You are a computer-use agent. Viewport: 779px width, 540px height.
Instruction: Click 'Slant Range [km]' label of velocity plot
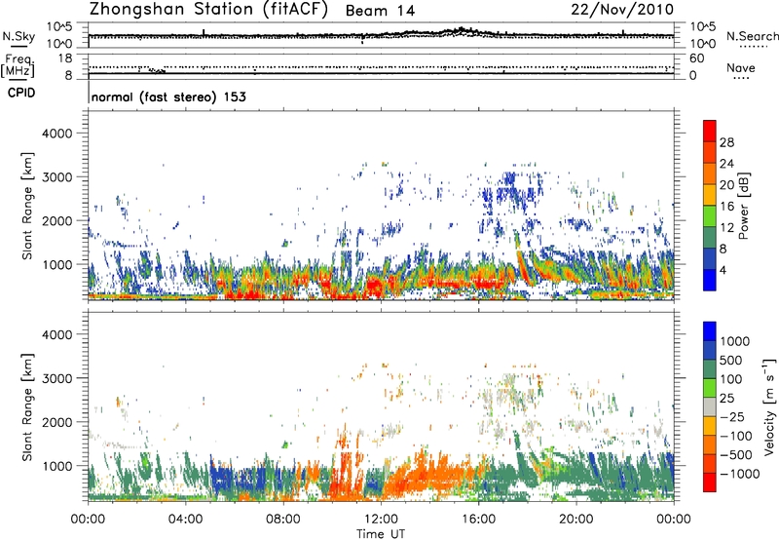pyautogui.click(x=27, y=407)
